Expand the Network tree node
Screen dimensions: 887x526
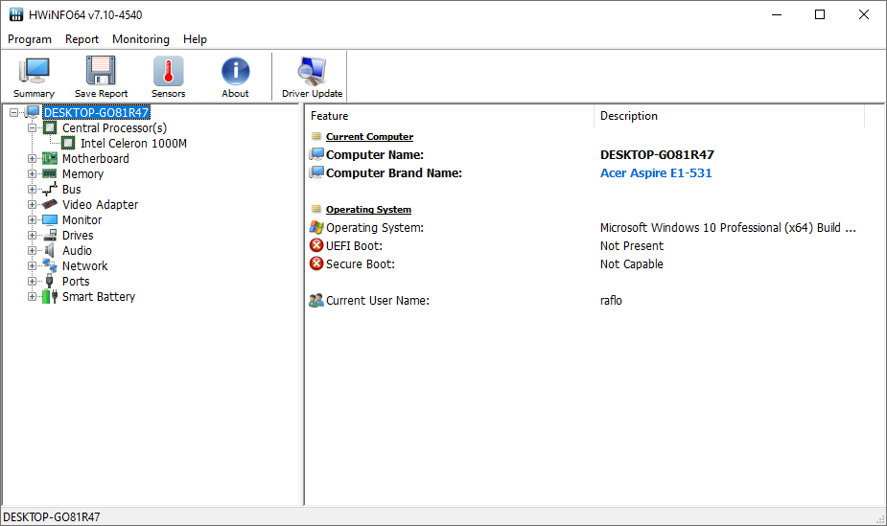pyautogui.click(x=33, y=265)
